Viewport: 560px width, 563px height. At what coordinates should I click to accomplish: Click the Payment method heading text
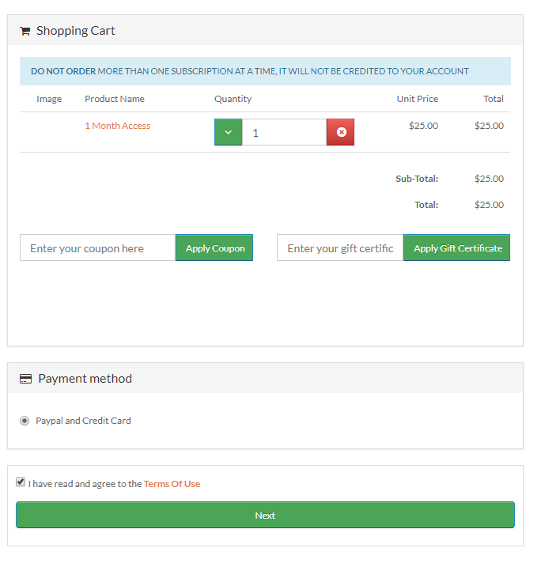[85, 379]
